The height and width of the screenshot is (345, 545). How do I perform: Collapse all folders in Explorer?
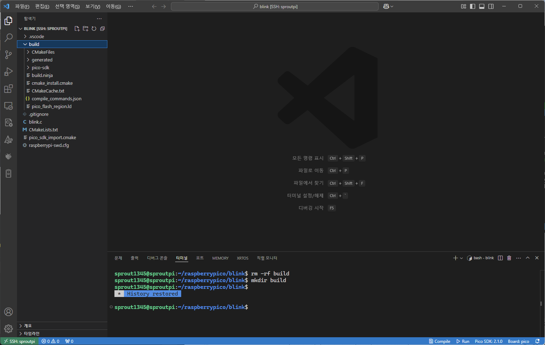(102, 29)
